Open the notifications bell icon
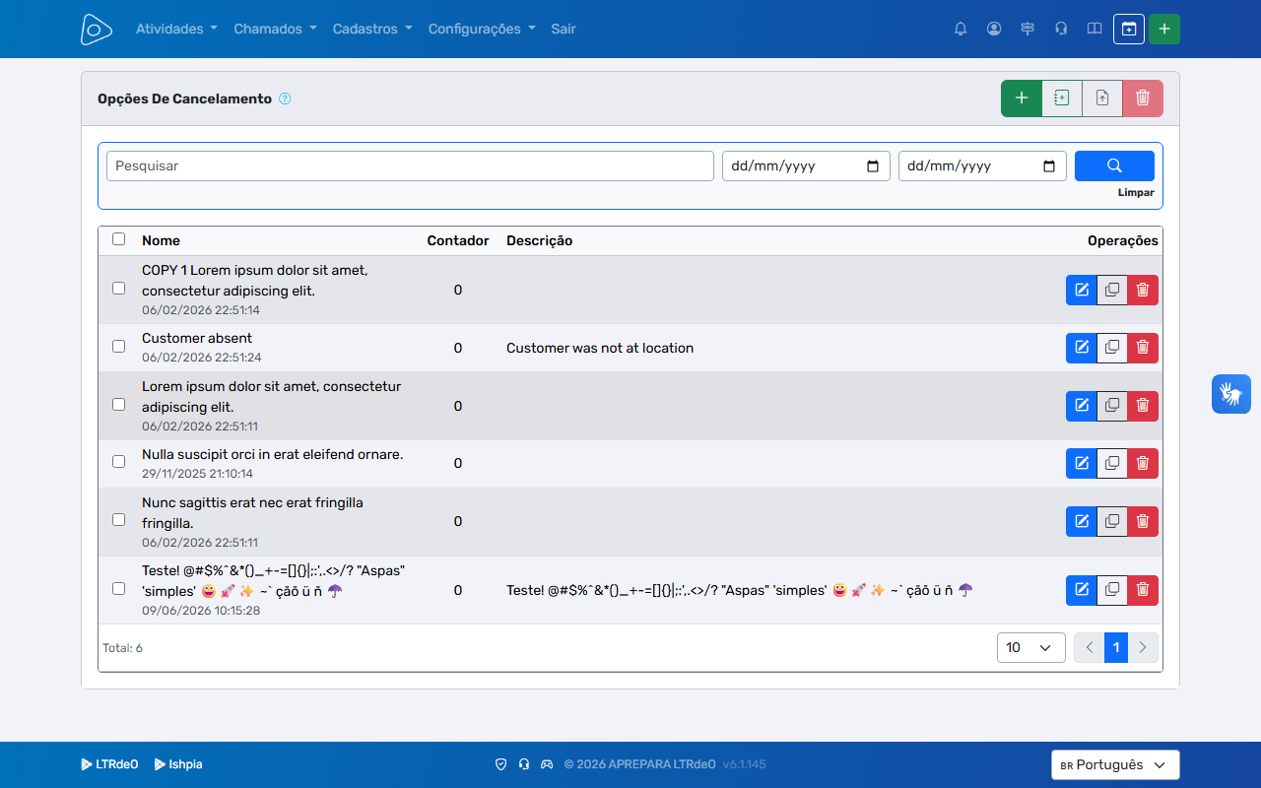Viewport: 1261px width, 788px height. [961, 29]
